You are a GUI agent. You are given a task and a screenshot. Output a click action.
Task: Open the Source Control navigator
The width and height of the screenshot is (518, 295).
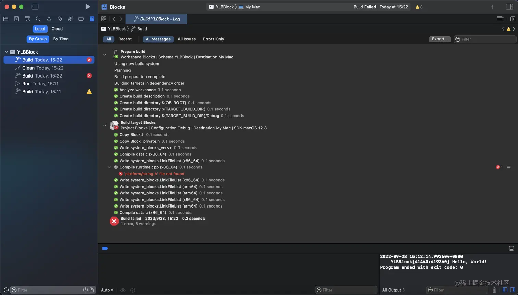click(16, 19)
